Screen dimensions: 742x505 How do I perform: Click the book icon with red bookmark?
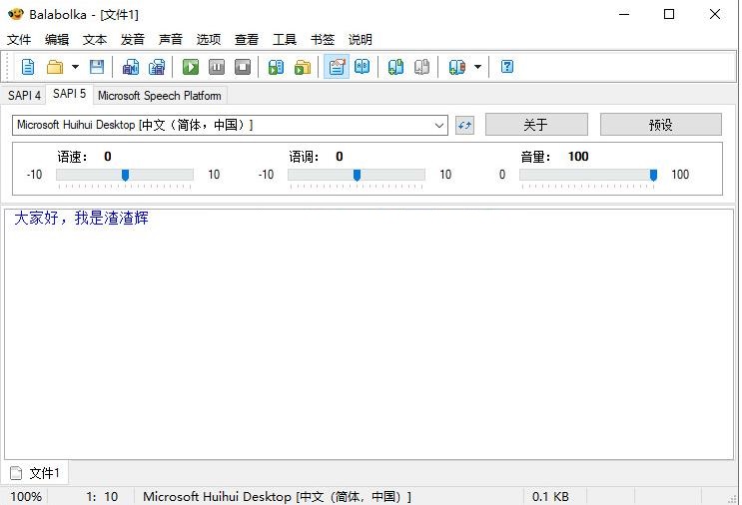coord(457,67)
